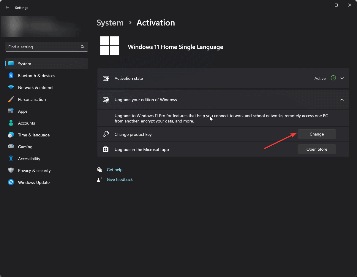
Task: Click the Accounts person icon
Action: 11,123
